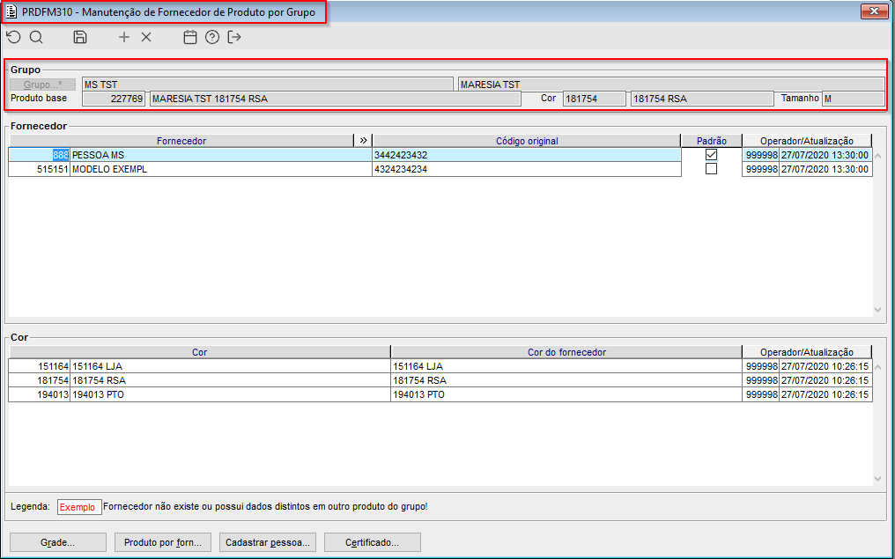Click the Código original column header

[526, 140]
